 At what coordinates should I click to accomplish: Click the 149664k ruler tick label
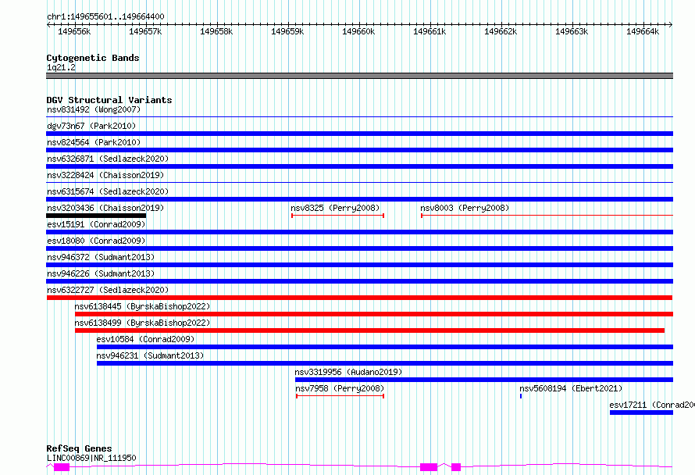point(642,31)
